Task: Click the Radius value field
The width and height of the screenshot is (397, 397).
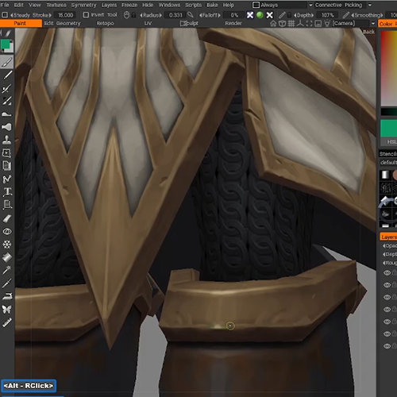Action: tap(175, 15)
